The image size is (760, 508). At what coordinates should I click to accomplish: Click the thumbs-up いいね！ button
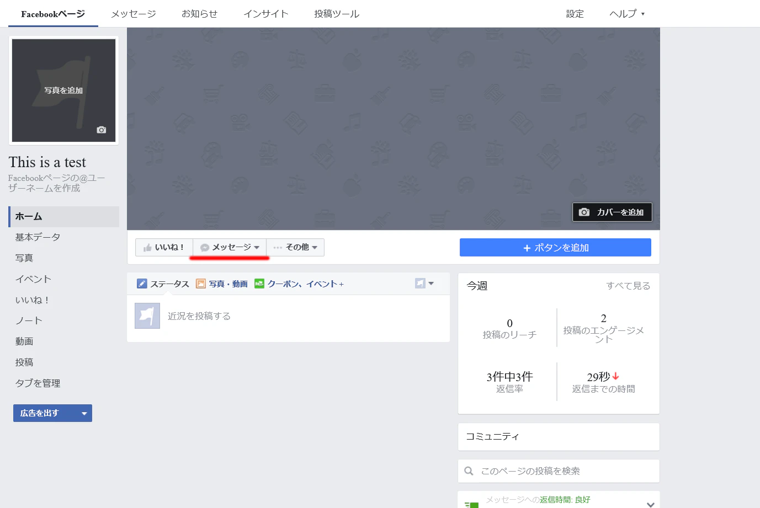pos(164,247)
